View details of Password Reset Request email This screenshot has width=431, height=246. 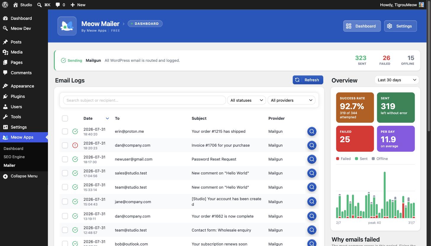(312, 159)
